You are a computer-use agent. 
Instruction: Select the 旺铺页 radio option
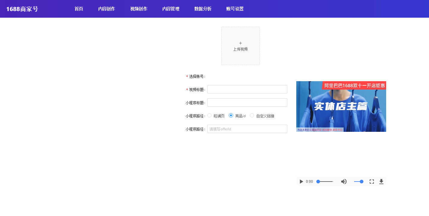[209, 116]
